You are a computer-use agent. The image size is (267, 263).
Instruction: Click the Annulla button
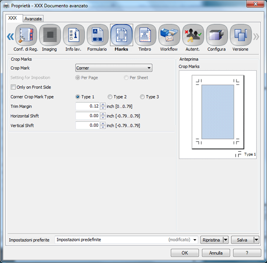tap(216, 253)
